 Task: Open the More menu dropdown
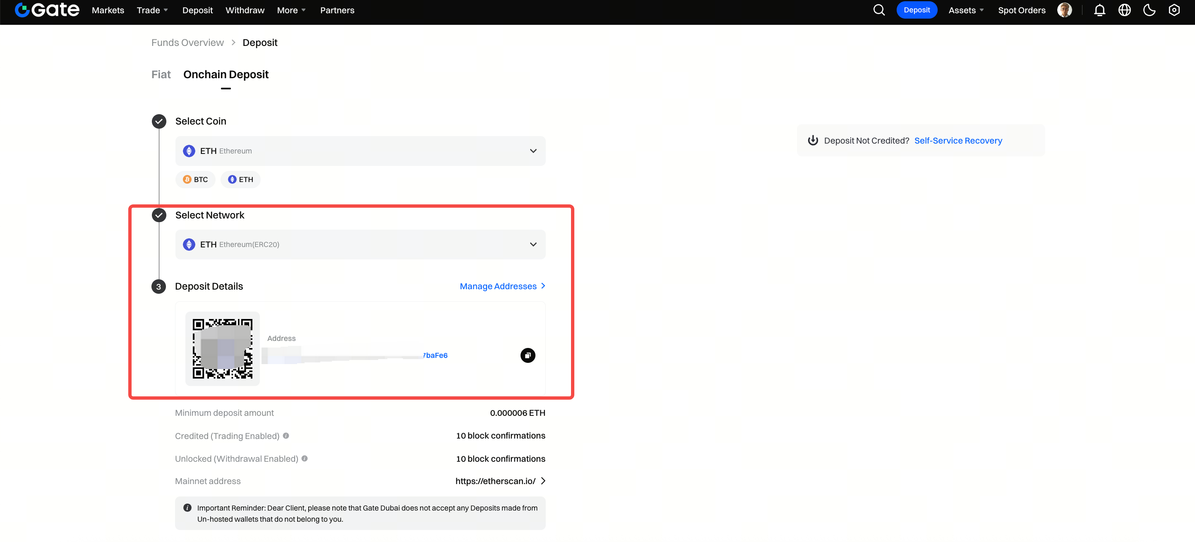291,10
